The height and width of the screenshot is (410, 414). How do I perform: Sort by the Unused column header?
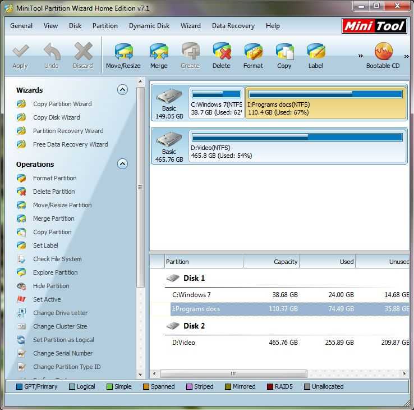383,261
